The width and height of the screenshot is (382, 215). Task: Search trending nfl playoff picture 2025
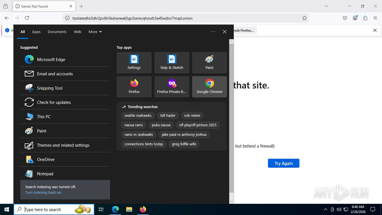point(198,125)
